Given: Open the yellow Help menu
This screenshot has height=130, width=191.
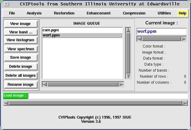Looking at the screenshot, I should (182, 13).
